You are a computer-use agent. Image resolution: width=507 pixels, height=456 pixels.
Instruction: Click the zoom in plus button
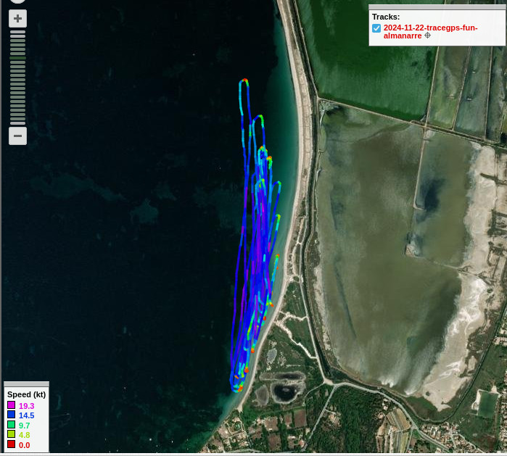[x=17, y=19]
